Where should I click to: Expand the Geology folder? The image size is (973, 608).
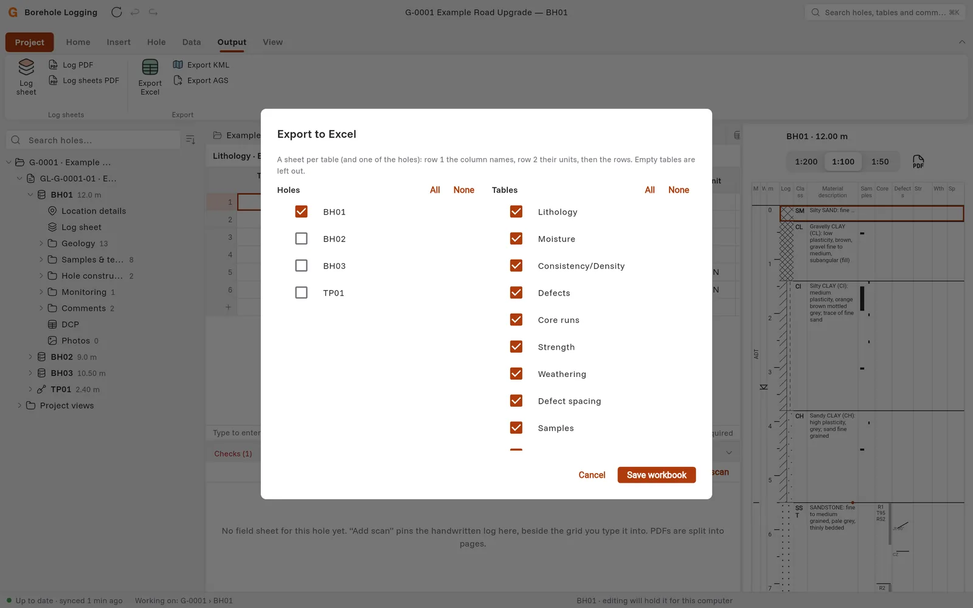(x=41, y=243)
